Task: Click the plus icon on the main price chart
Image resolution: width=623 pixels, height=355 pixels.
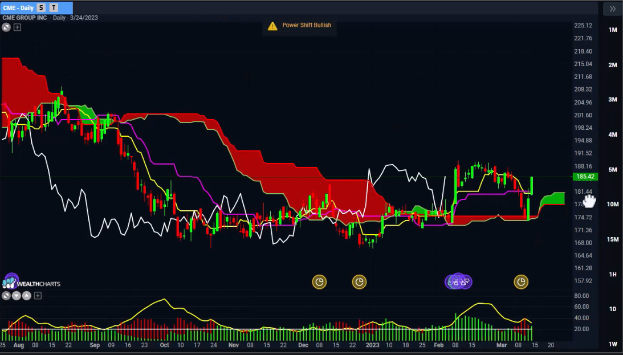Action: click(x=18, y=27)
